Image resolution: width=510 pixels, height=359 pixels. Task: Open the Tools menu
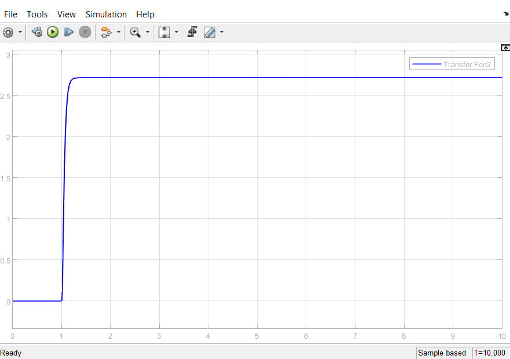[x=37, y=14]
